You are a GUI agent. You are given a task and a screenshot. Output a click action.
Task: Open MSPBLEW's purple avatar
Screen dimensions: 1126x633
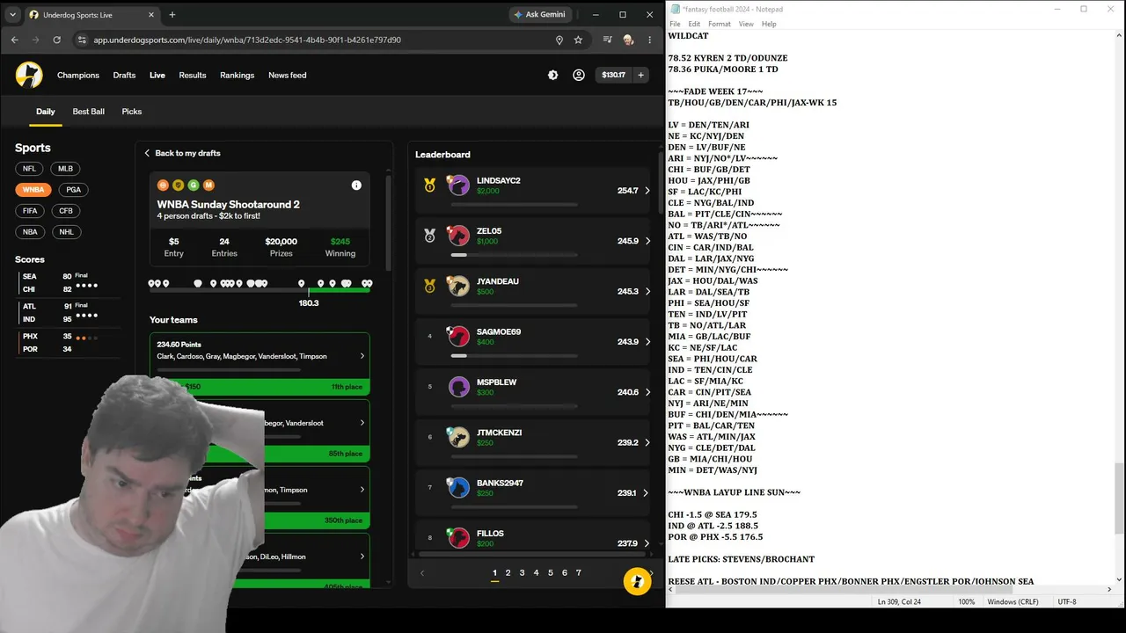point(458,387)
